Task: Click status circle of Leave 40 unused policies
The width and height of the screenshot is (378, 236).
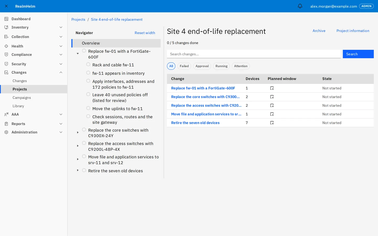Action: (x=88, y=94)
